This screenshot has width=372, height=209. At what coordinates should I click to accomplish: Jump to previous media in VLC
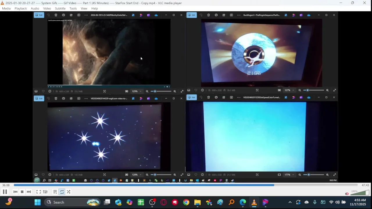coord(15,192)
